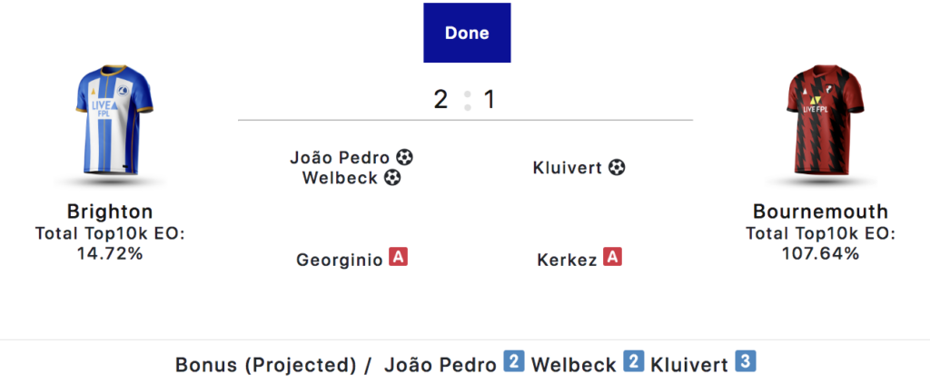Click Welbeck in the scorers list
This screenshot has height=384, width=930.
point(342,178)
